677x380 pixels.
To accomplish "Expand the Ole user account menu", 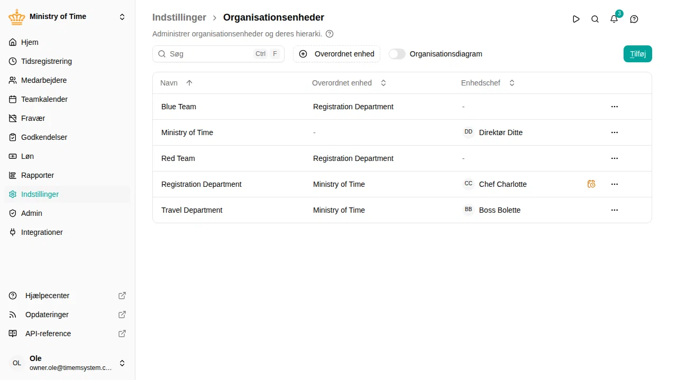I will 122,363.
